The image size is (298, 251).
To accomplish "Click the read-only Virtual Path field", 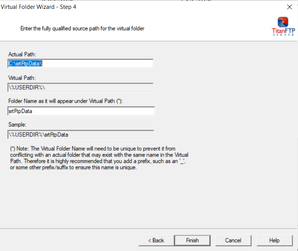I will [x=80, y=87].
